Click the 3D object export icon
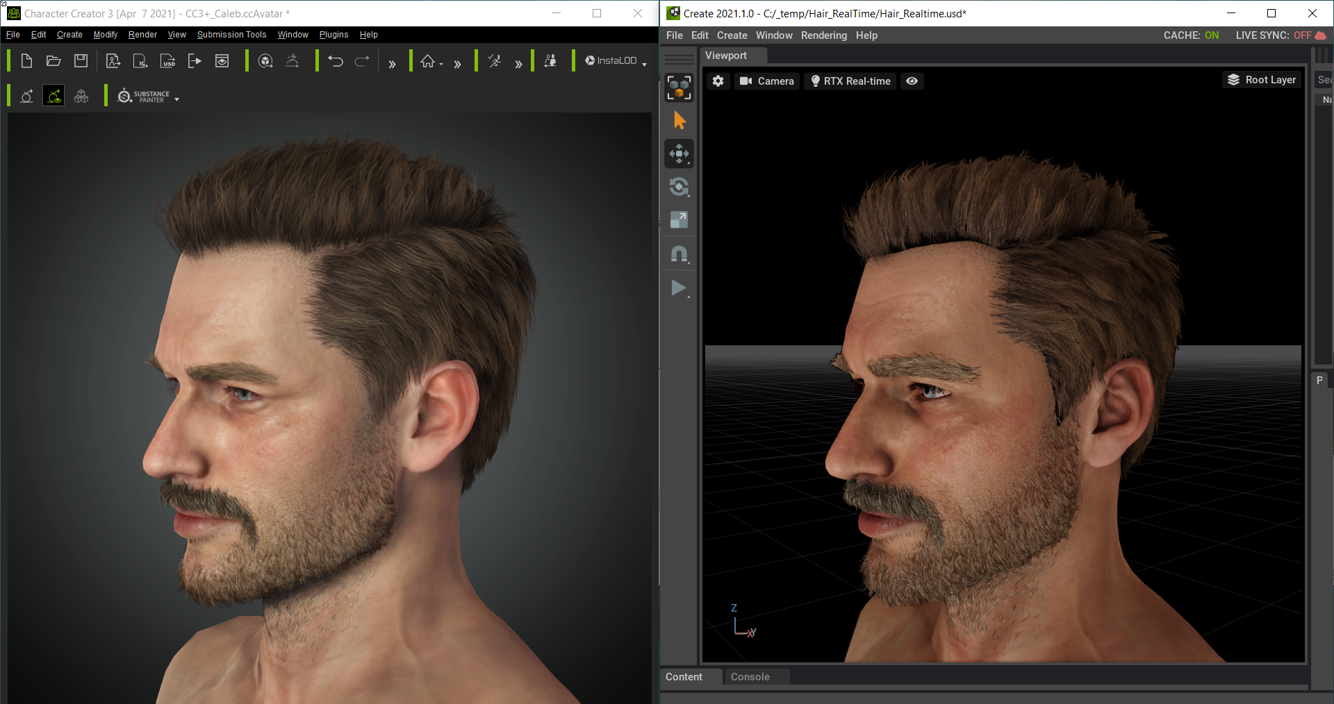 (x=265, y=61)
